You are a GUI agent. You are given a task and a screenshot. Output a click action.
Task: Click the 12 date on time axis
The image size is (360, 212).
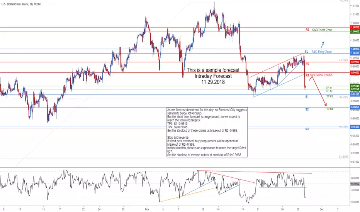point(203,209)
